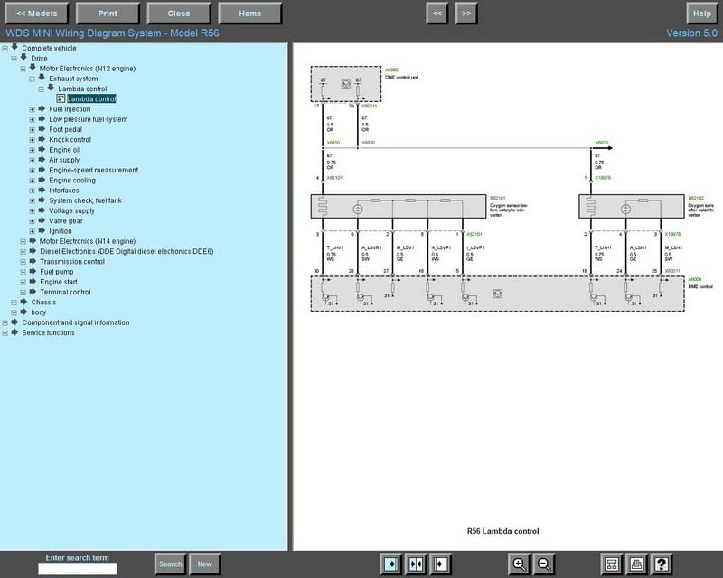This screenshot has height=578, width=723.
Task: Switch to the tree-only pane layout icon
Action: click(391, 564)
